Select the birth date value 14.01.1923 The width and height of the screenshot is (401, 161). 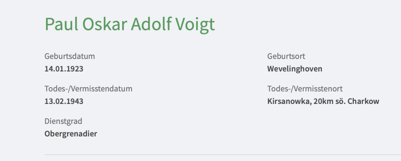pyautogui.click(x=64, y=69)
